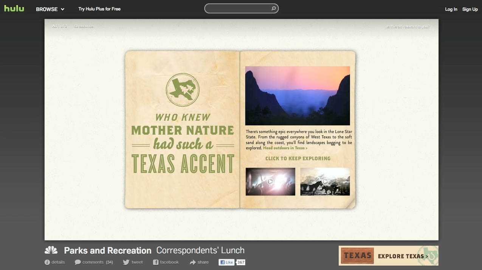This screenshot has height=270, width=482.
Task: Click the Texas state emblem logo
Action: coord(183,90)
